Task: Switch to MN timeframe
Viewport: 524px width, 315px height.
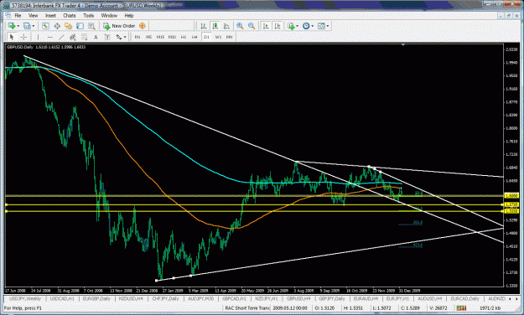Action: pos(229,37)
